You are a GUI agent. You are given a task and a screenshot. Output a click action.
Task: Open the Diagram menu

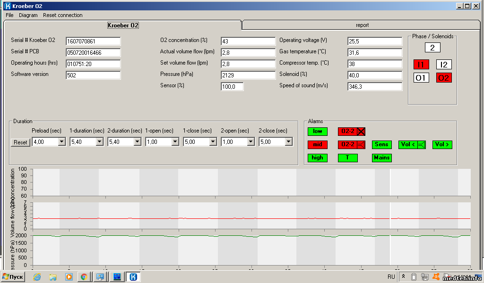[28, 15]
